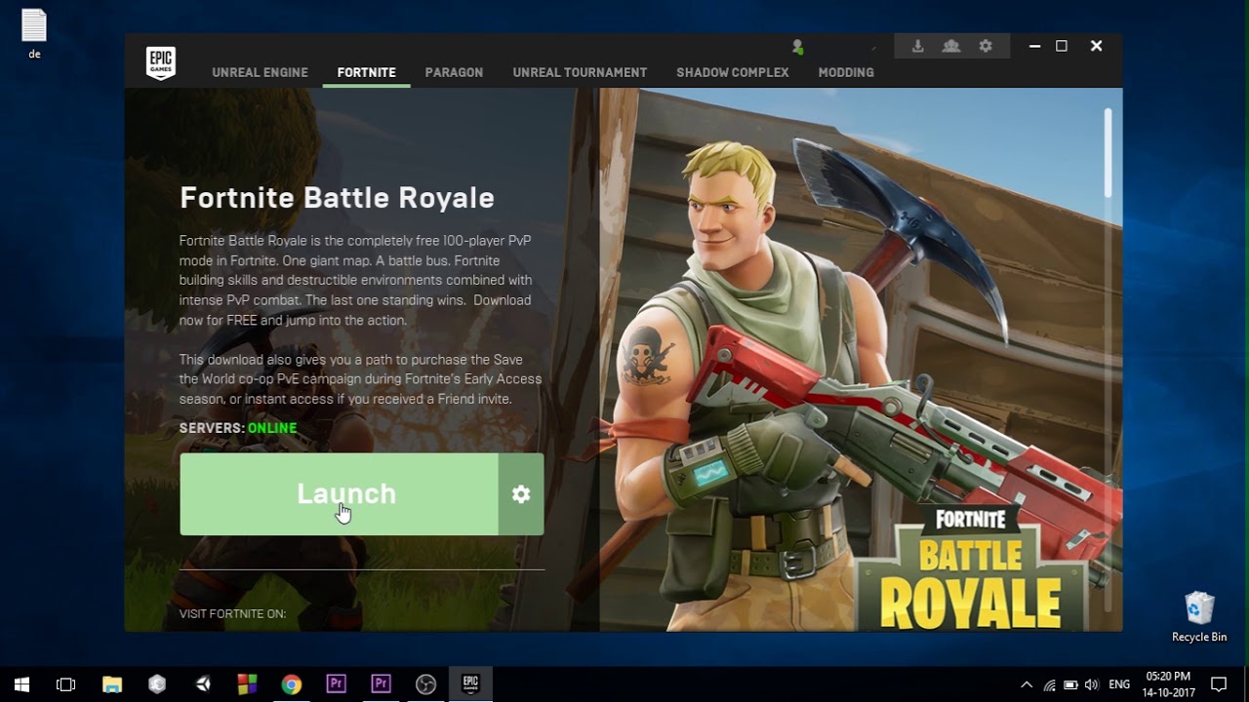
Task: Open the Modding tab
Action: [846, 72]
